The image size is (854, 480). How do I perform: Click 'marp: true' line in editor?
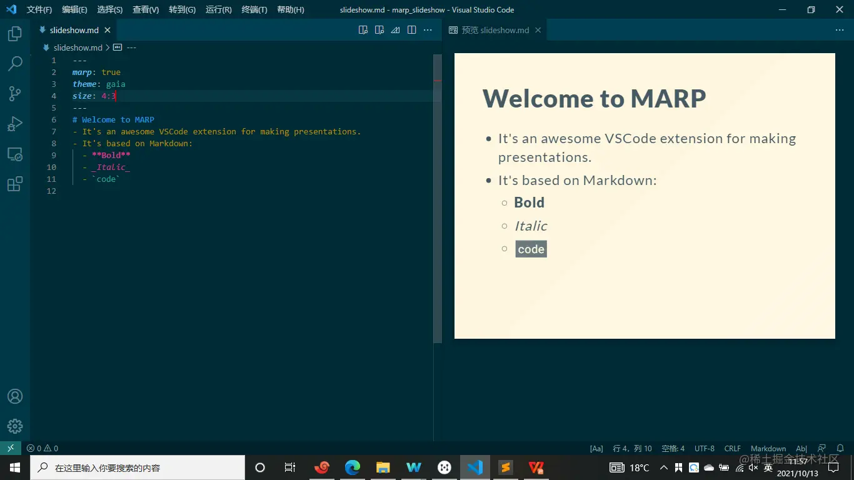pos(96,72)
